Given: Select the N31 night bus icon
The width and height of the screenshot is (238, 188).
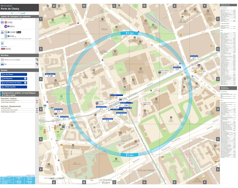Looking at the screenshot, I should 3,49.
